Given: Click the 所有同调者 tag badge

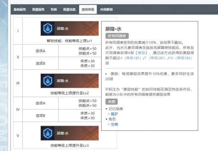Looking at the screenshot, I should tap(117, 36).
